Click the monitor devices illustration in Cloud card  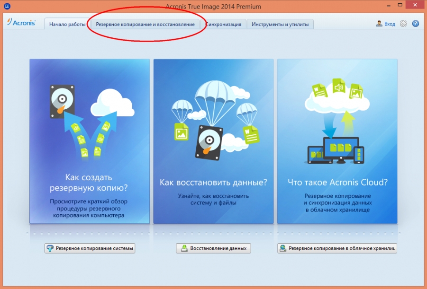pos(337,150)
